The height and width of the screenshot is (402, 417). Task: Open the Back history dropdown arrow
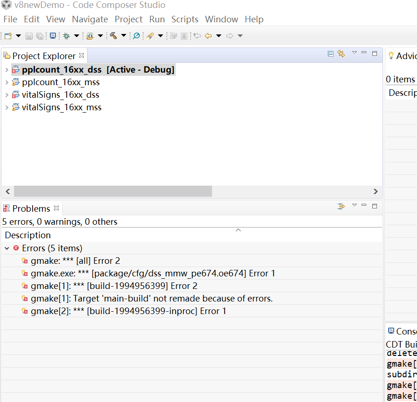[219, 36]
